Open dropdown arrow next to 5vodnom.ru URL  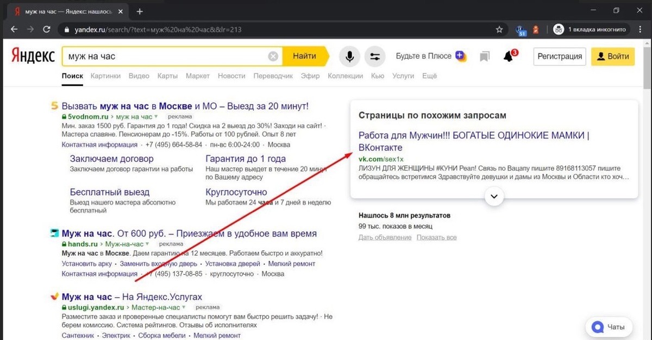[156, 117]
